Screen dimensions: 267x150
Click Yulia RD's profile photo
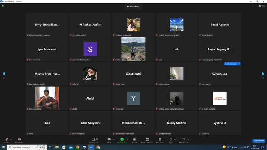91,74
